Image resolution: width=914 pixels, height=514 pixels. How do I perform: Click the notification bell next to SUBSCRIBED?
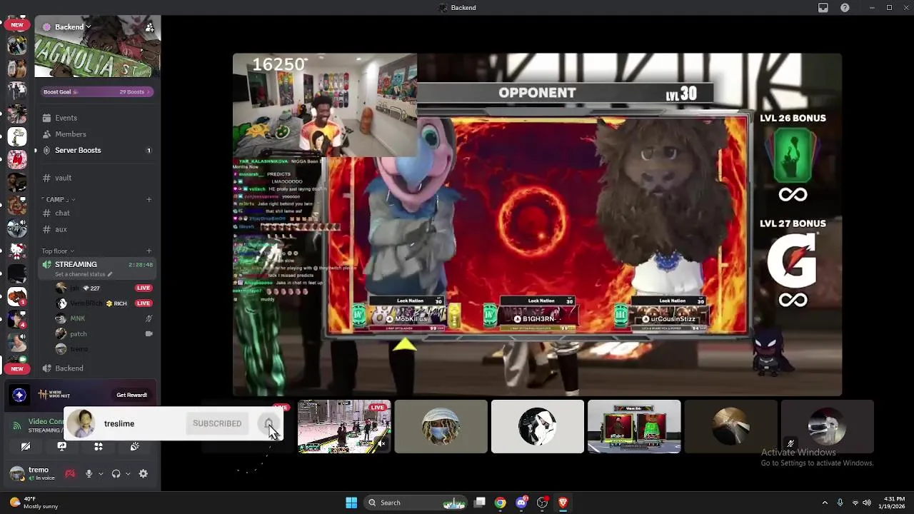tap(268, 423)
